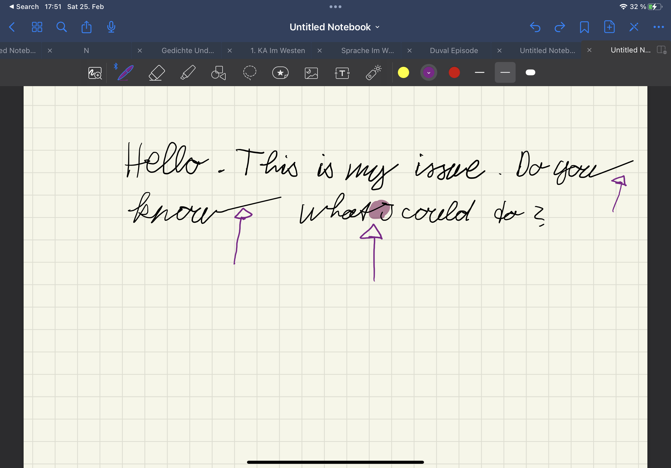Select the Shapes tool
The image size is (671, 468).
click(x=218, y=73)
